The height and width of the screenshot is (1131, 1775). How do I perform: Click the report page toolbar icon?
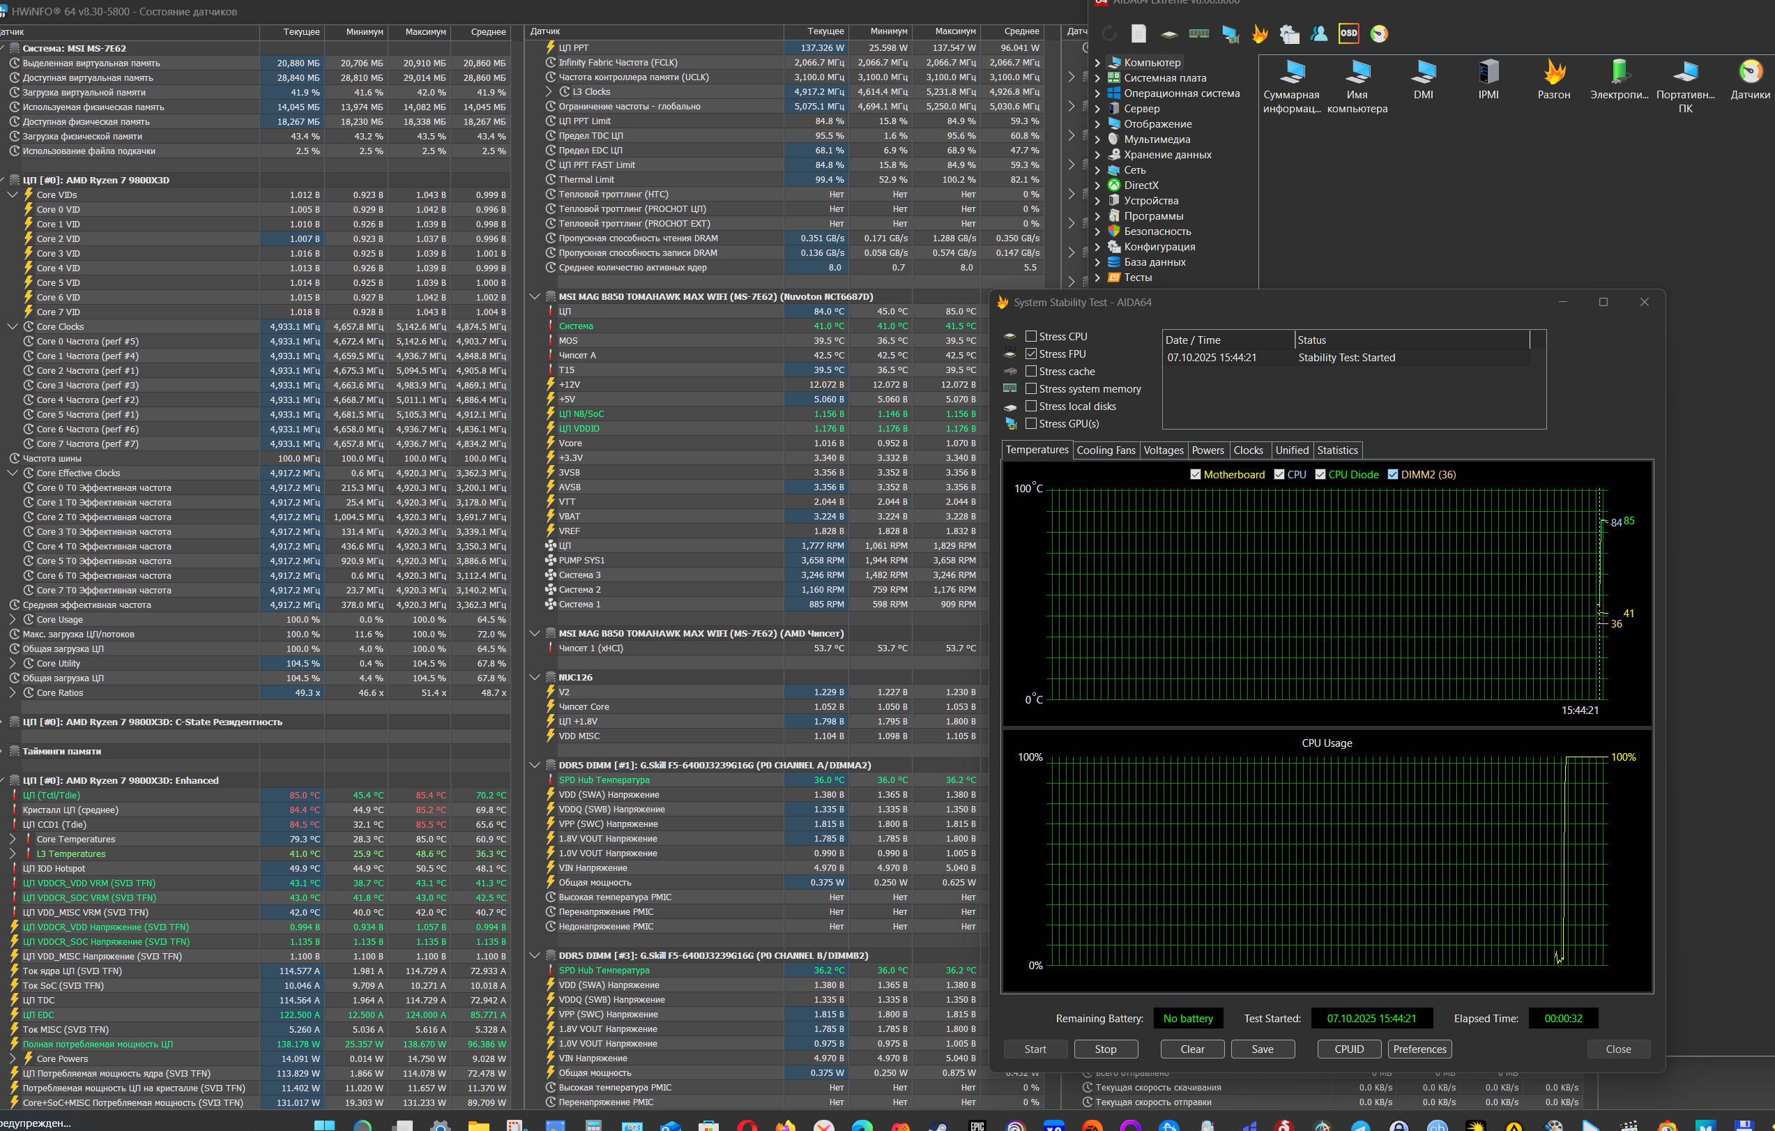pos(1139,34)
